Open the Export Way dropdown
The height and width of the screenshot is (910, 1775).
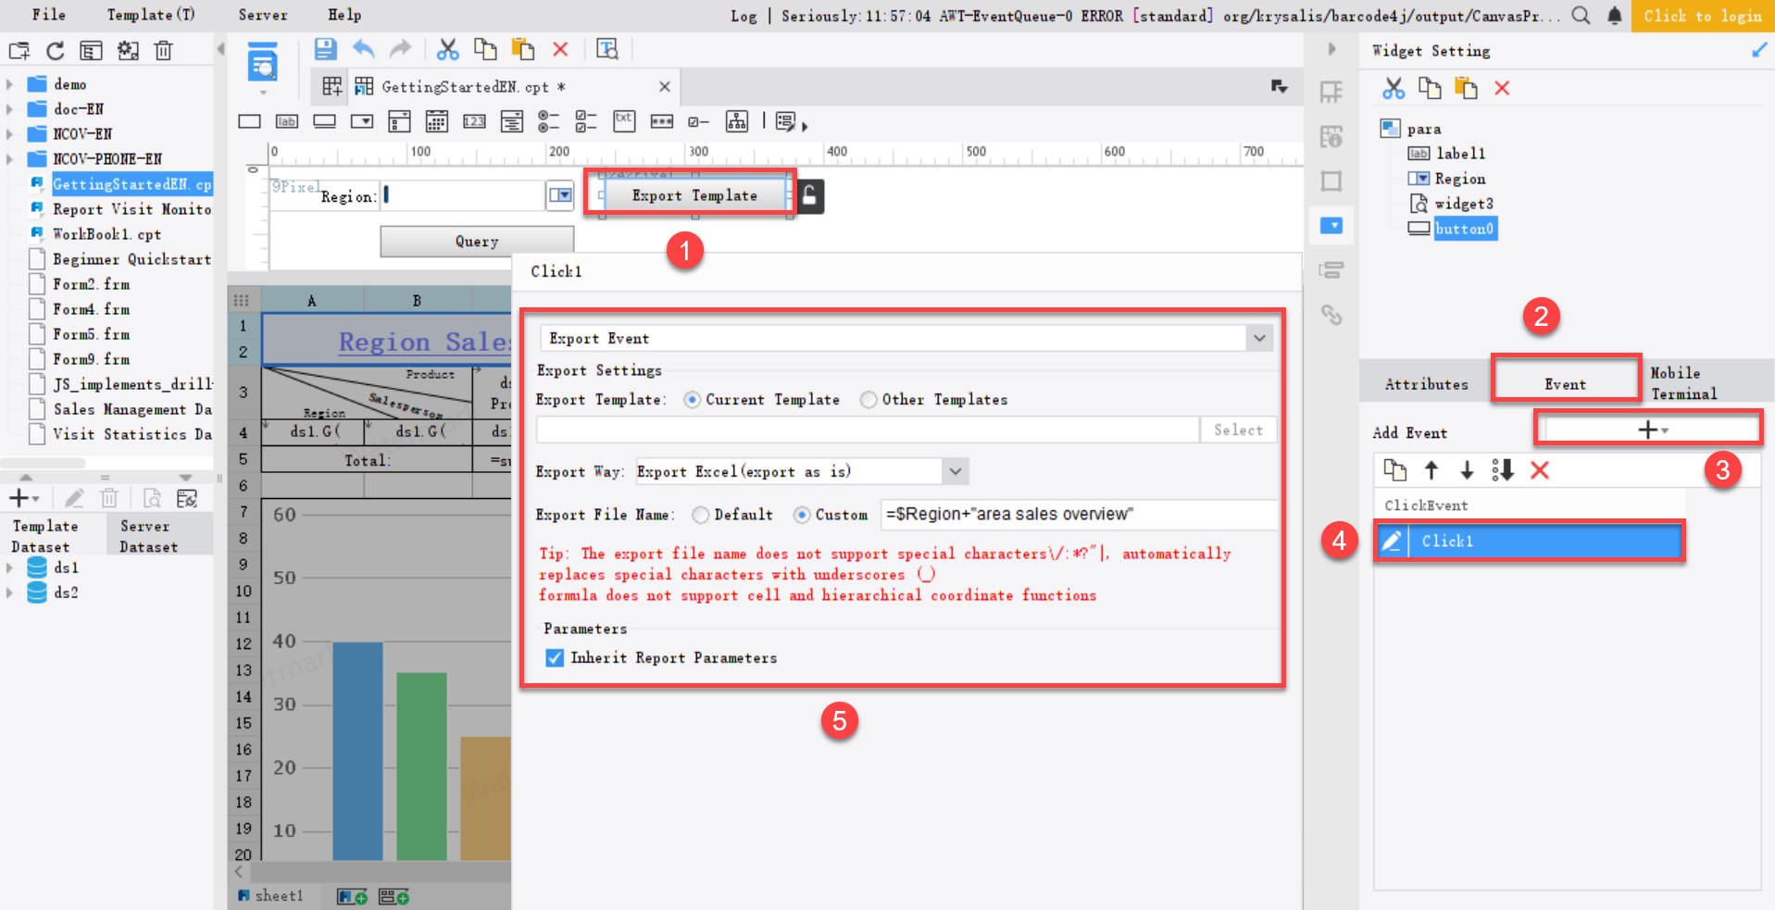coord(956,472)
